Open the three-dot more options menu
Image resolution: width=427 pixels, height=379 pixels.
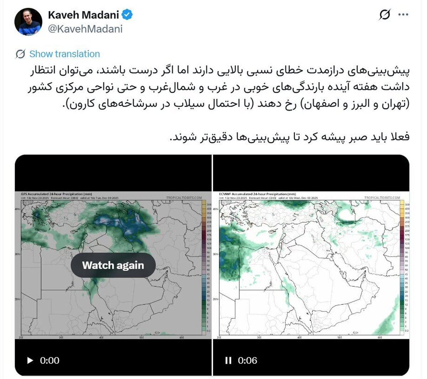click(x=403, y=15)
